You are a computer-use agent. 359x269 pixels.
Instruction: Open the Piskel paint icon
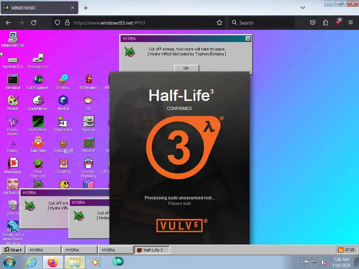pos(13,103)
